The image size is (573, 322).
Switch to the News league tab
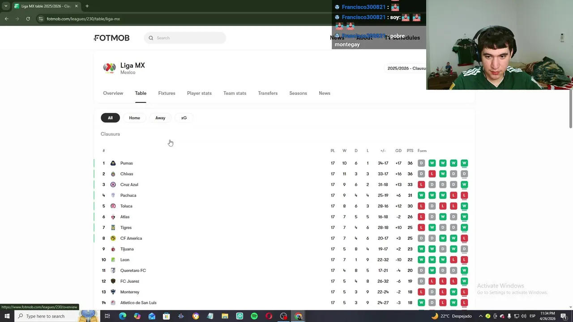(x=325, y=93)
